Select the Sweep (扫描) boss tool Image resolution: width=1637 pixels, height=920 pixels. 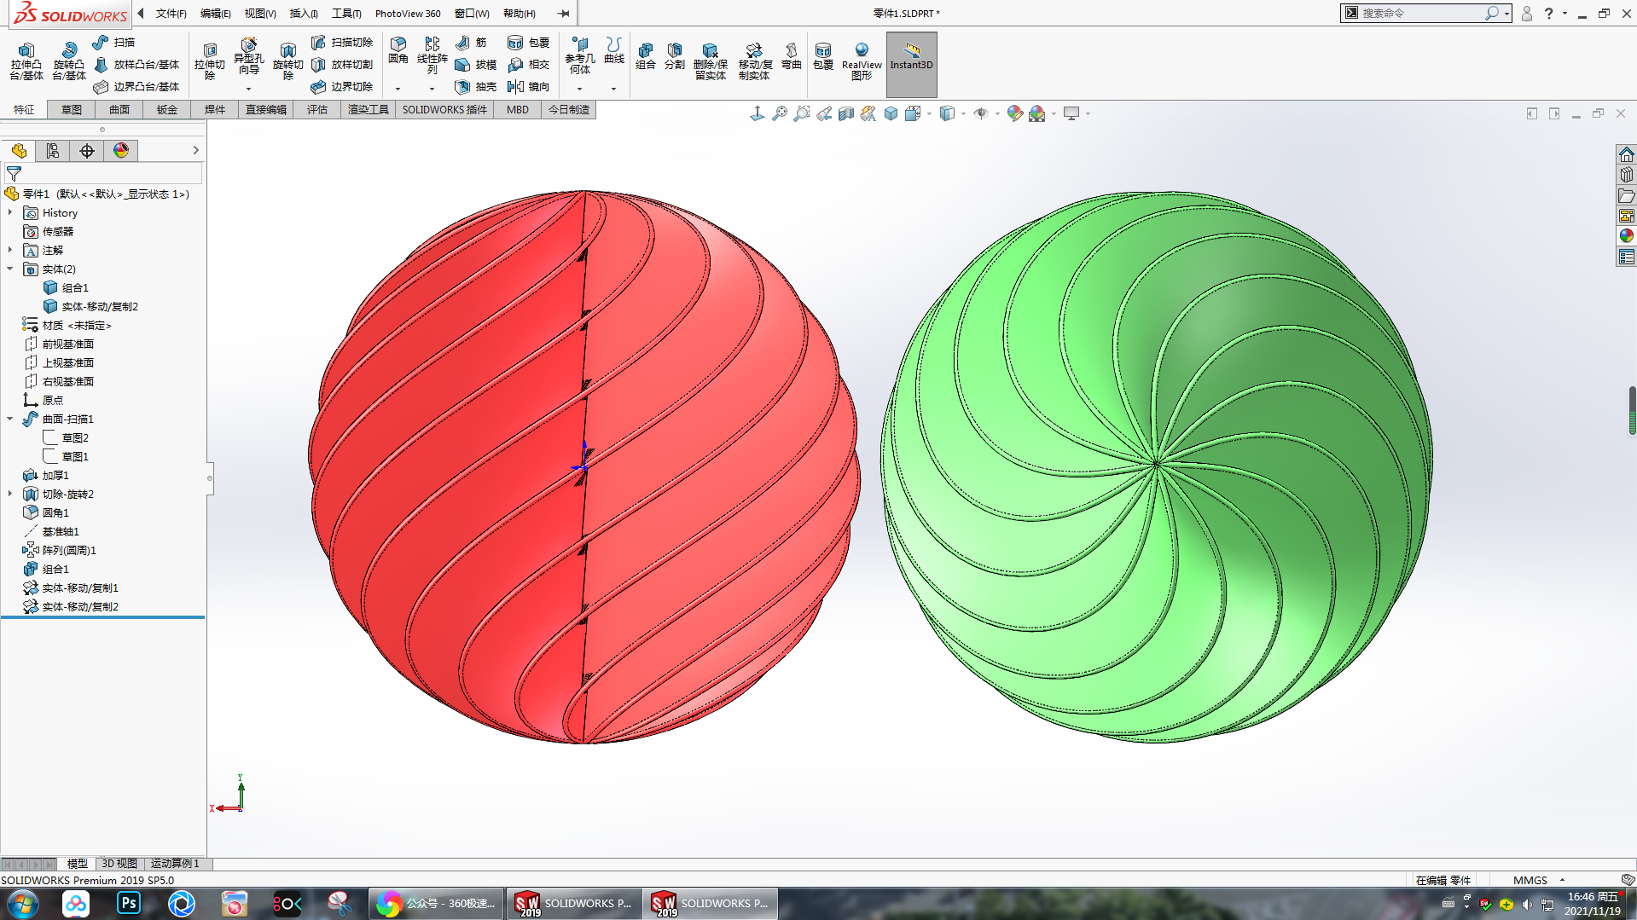tap(114, 42)
